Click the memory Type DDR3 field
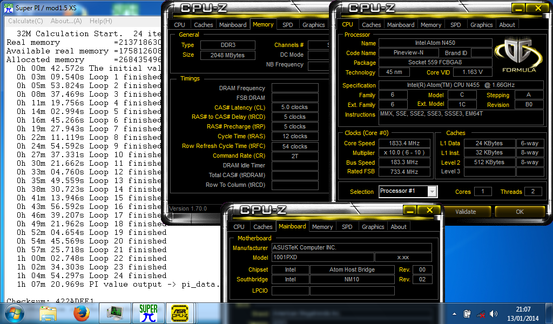553x324 pixels. (x=227, y=45)
